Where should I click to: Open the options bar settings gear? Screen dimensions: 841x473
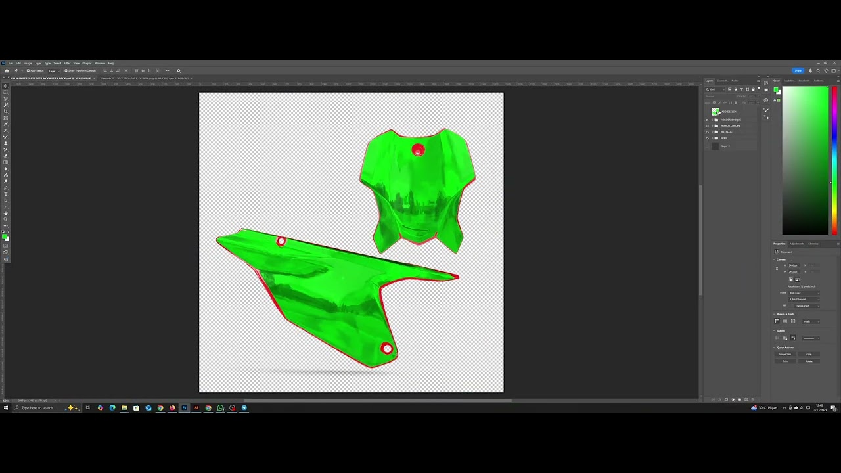click(x=179, y=70)
